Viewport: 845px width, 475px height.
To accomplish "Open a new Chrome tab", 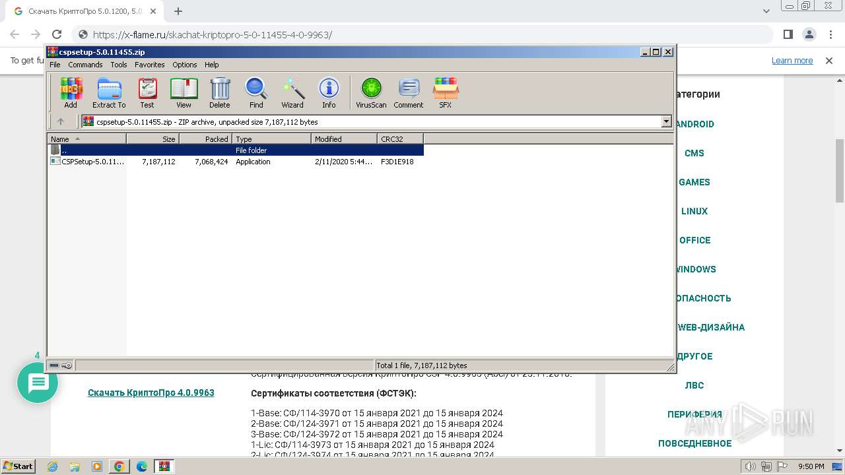I will (178, 11).
